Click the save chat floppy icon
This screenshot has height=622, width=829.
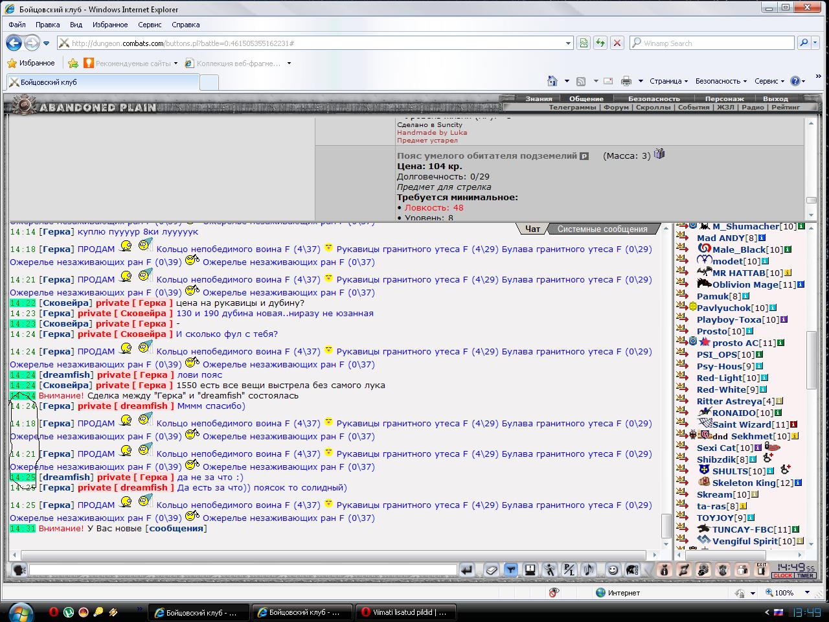click(530, 570)
